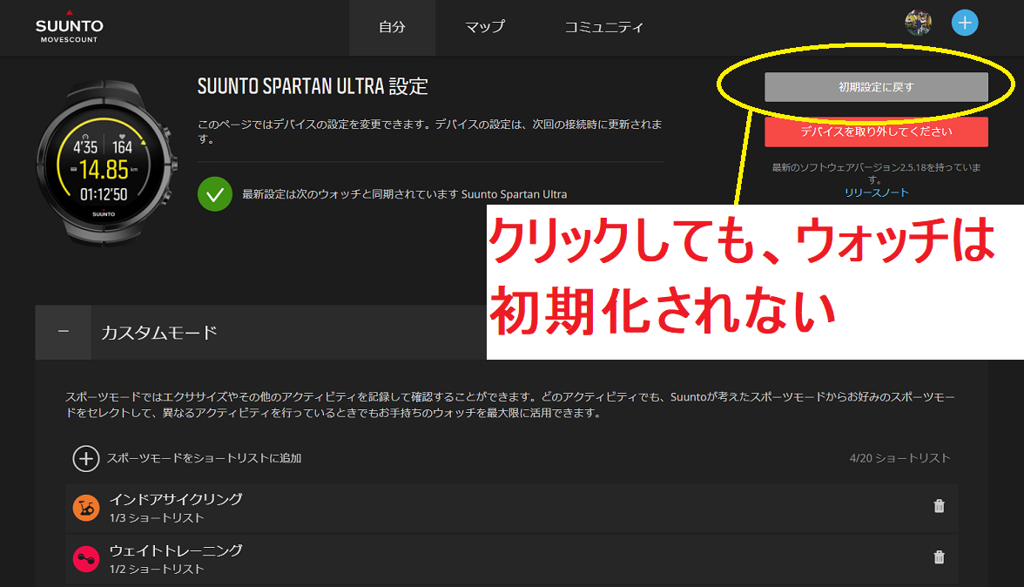
Task: Click the red weight training icon
Action: 86,559
